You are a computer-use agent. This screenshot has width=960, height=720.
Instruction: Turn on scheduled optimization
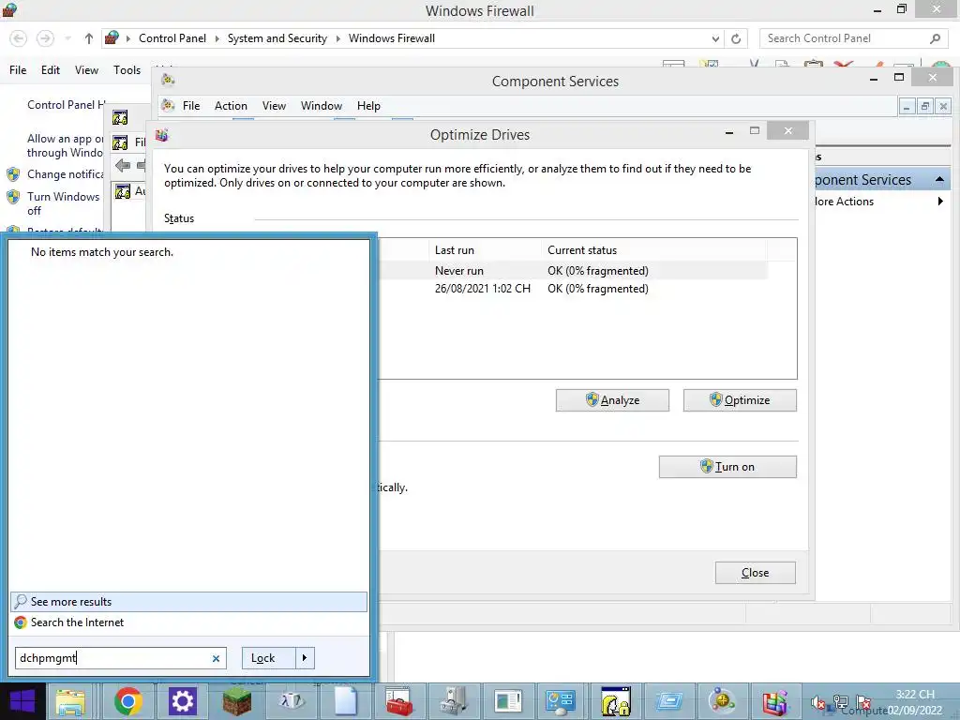coord(727,467)
